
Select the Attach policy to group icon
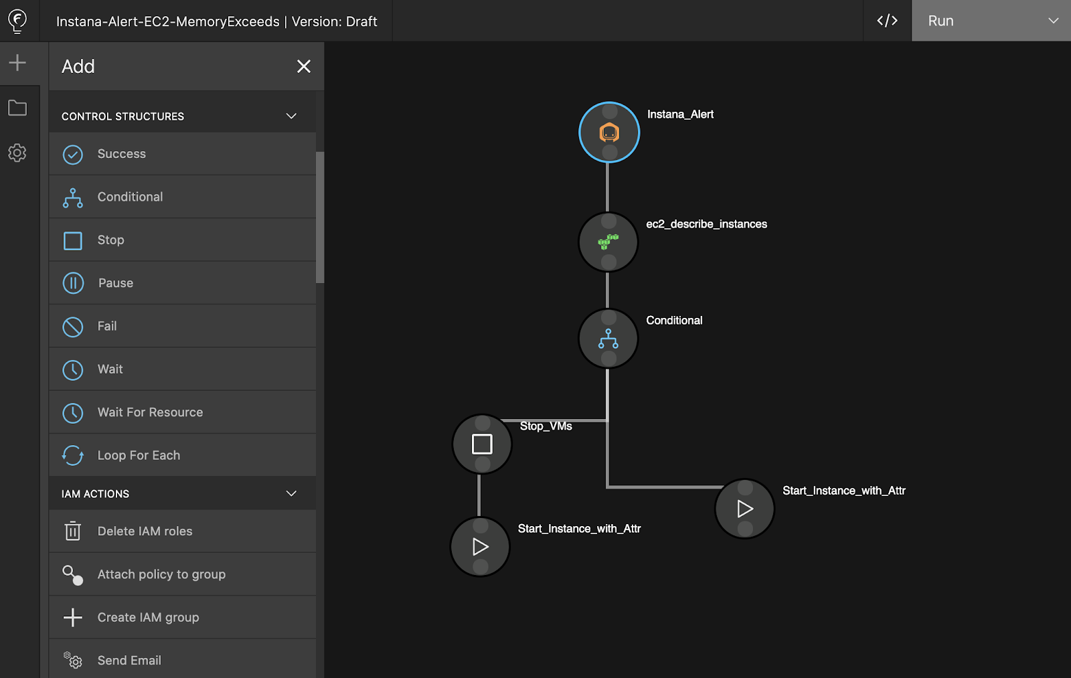point(73,575)
